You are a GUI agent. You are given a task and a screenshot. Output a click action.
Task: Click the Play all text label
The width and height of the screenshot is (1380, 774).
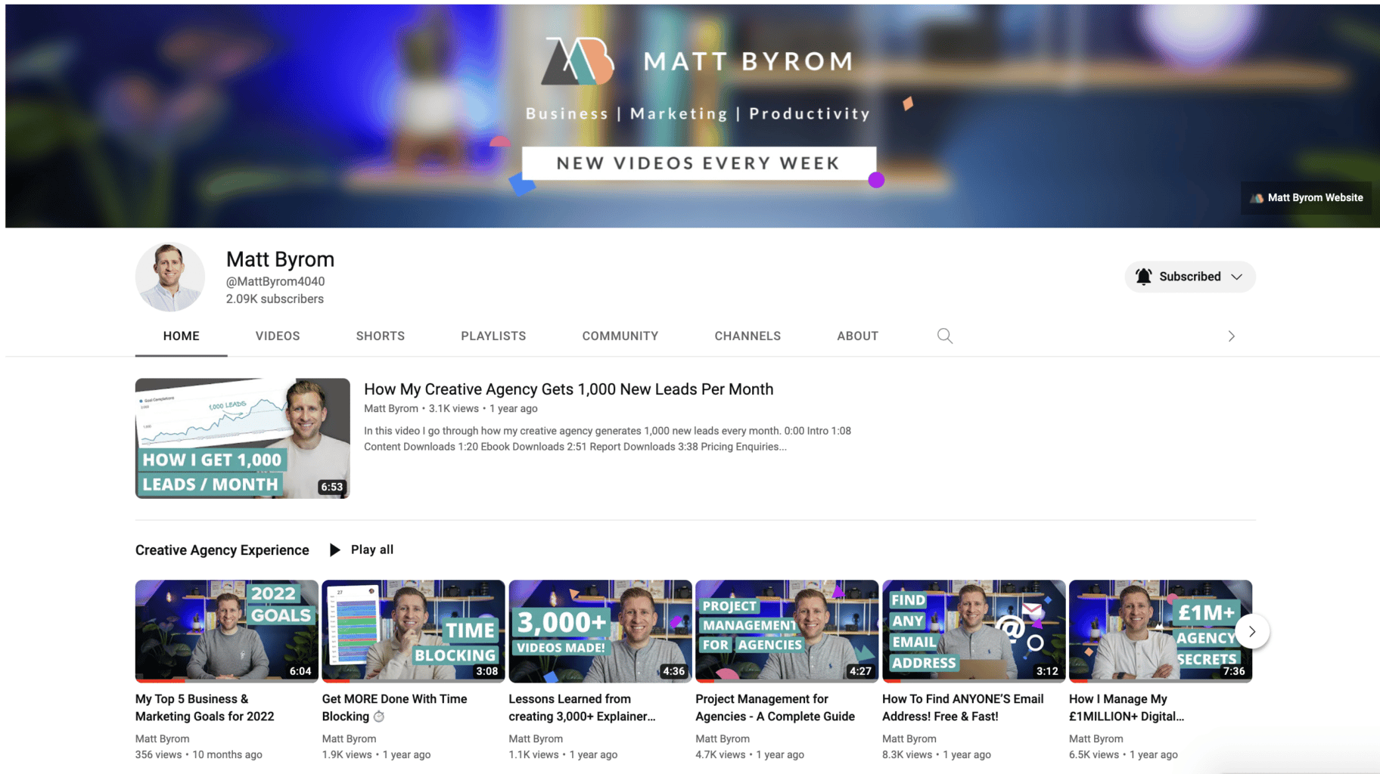[x=372, y=550]
